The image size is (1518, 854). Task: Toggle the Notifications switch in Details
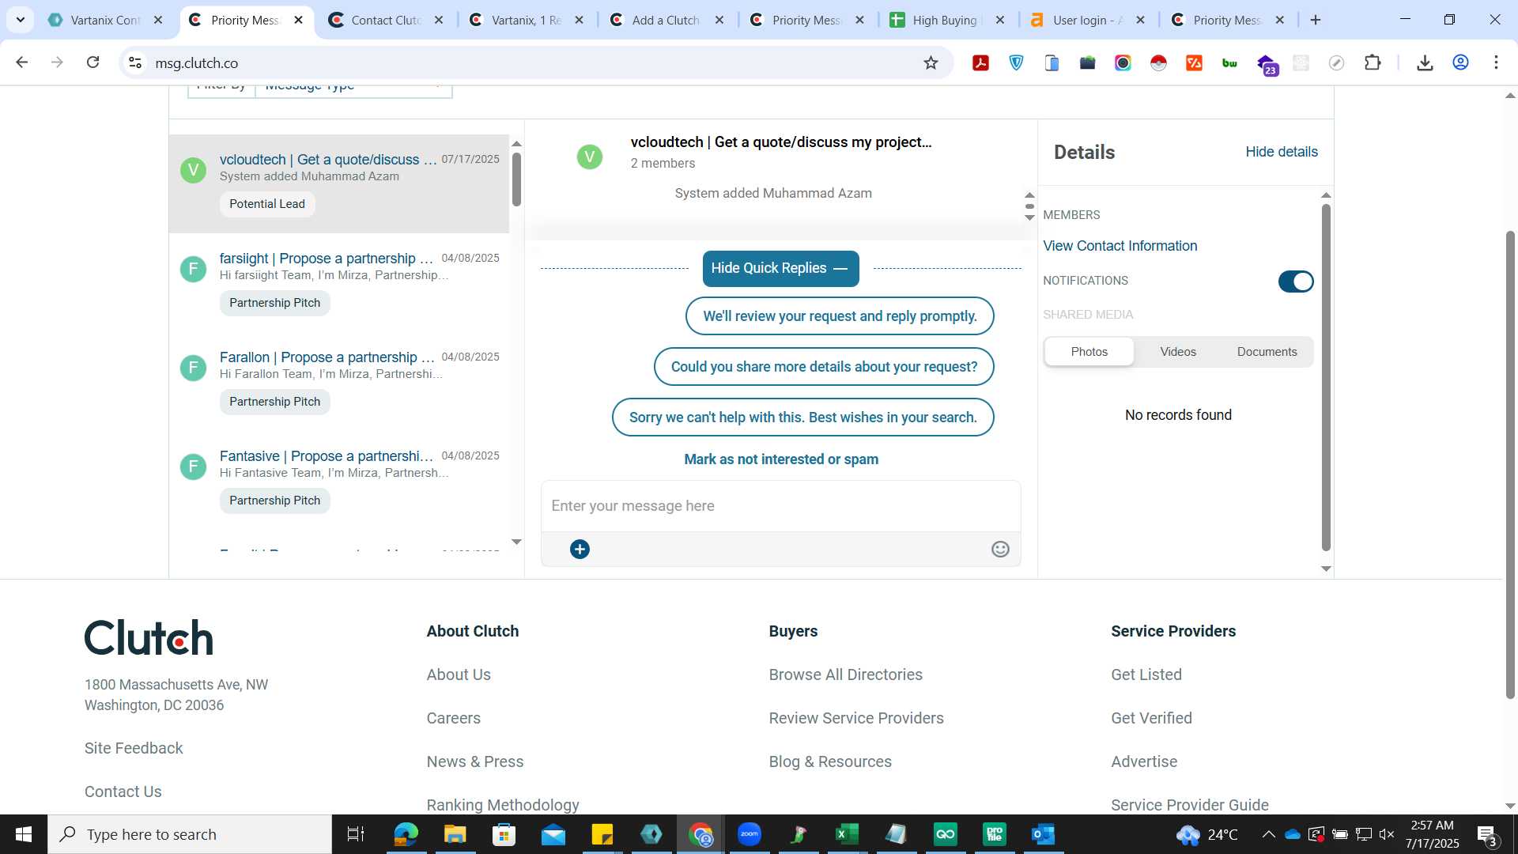tap(1296, 282)
